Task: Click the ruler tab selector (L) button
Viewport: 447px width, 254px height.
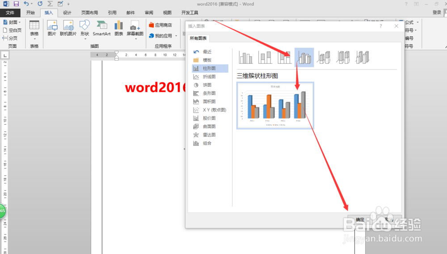Action: pos(5,55)
